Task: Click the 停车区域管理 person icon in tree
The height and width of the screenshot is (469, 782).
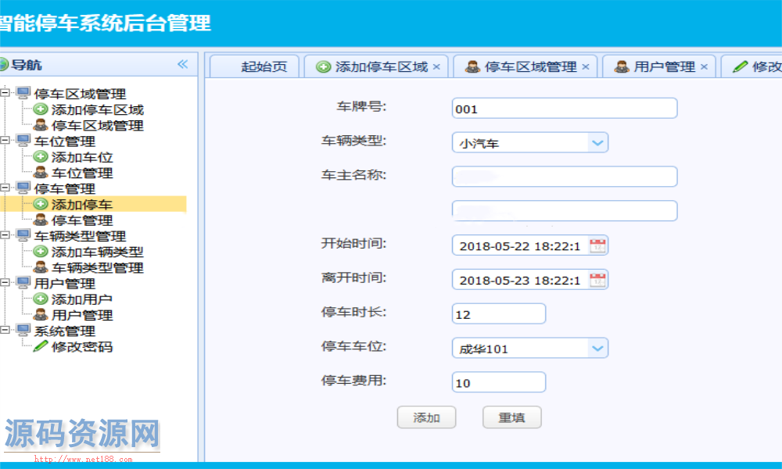Action: (x=41, y=125)
